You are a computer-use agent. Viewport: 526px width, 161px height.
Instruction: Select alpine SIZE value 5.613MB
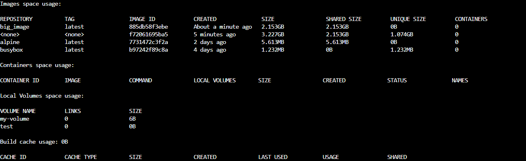(273, 42)
